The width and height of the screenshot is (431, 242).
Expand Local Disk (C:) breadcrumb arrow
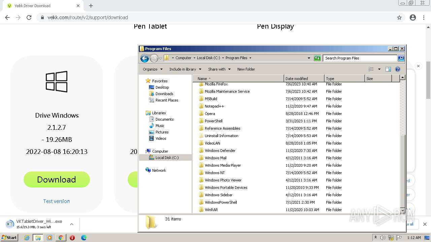click(x=223, y=58)
